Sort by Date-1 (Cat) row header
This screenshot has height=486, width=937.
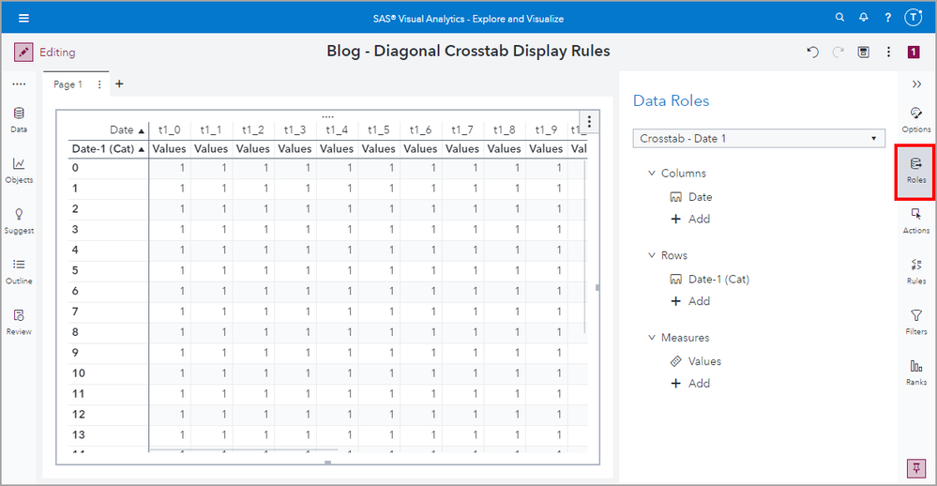click(x=108, y=149)
